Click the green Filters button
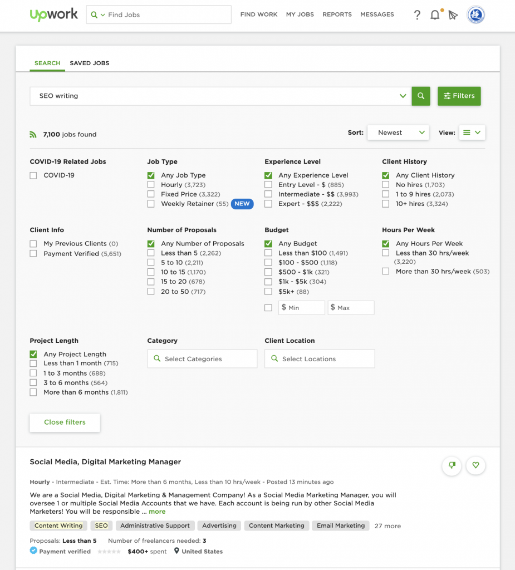515x570 pixels. pos(459,96)
